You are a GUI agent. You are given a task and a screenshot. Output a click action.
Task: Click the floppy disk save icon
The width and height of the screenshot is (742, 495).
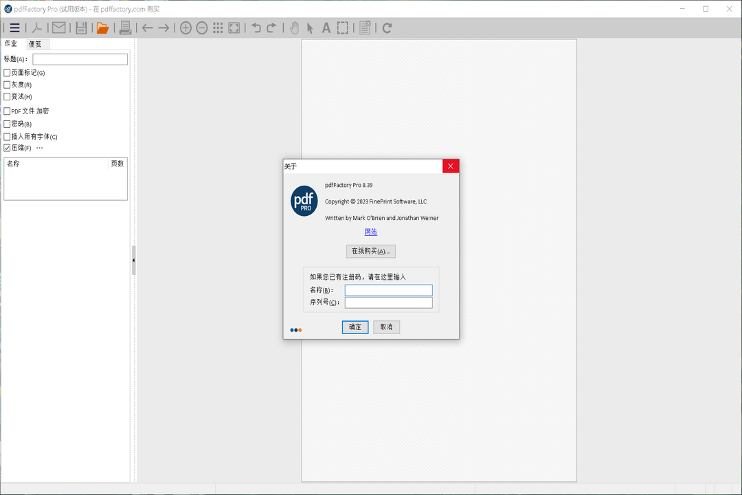click(82, 28)
